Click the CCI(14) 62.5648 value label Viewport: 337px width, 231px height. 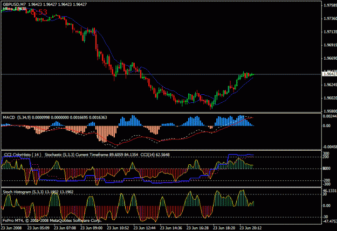pyautogui.click(x=155, y=155)
